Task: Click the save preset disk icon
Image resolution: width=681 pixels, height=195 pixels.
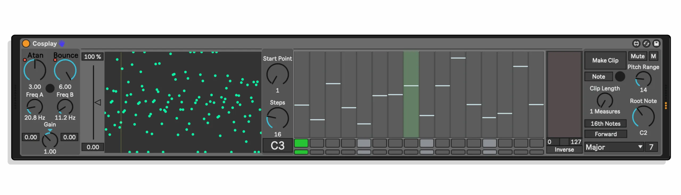Action: [656, 43]
